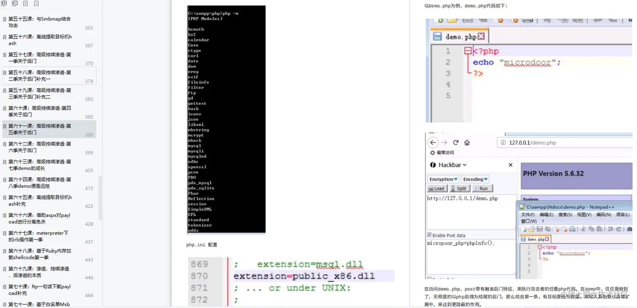Image resolution: width=637 pixels, height=308 pixels.
Task: Toggle the Enable Post data checkbox
Action: point(429,235)
